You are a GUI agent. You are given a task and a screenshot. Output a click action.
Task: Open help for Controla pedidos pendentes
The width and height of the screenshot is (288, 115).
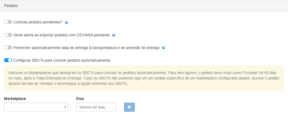[x=66, y=22]
